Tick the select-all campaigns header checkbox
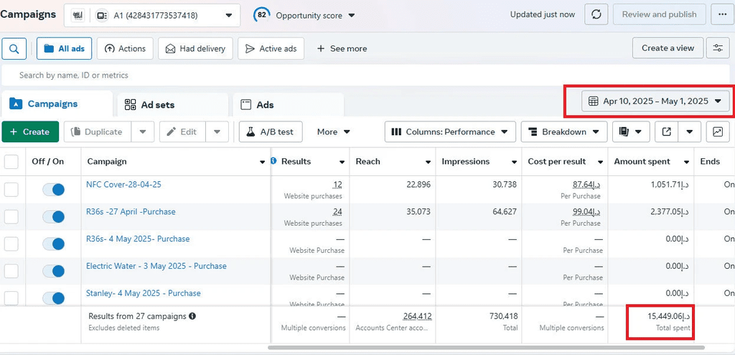 click(x=11, y=162)
